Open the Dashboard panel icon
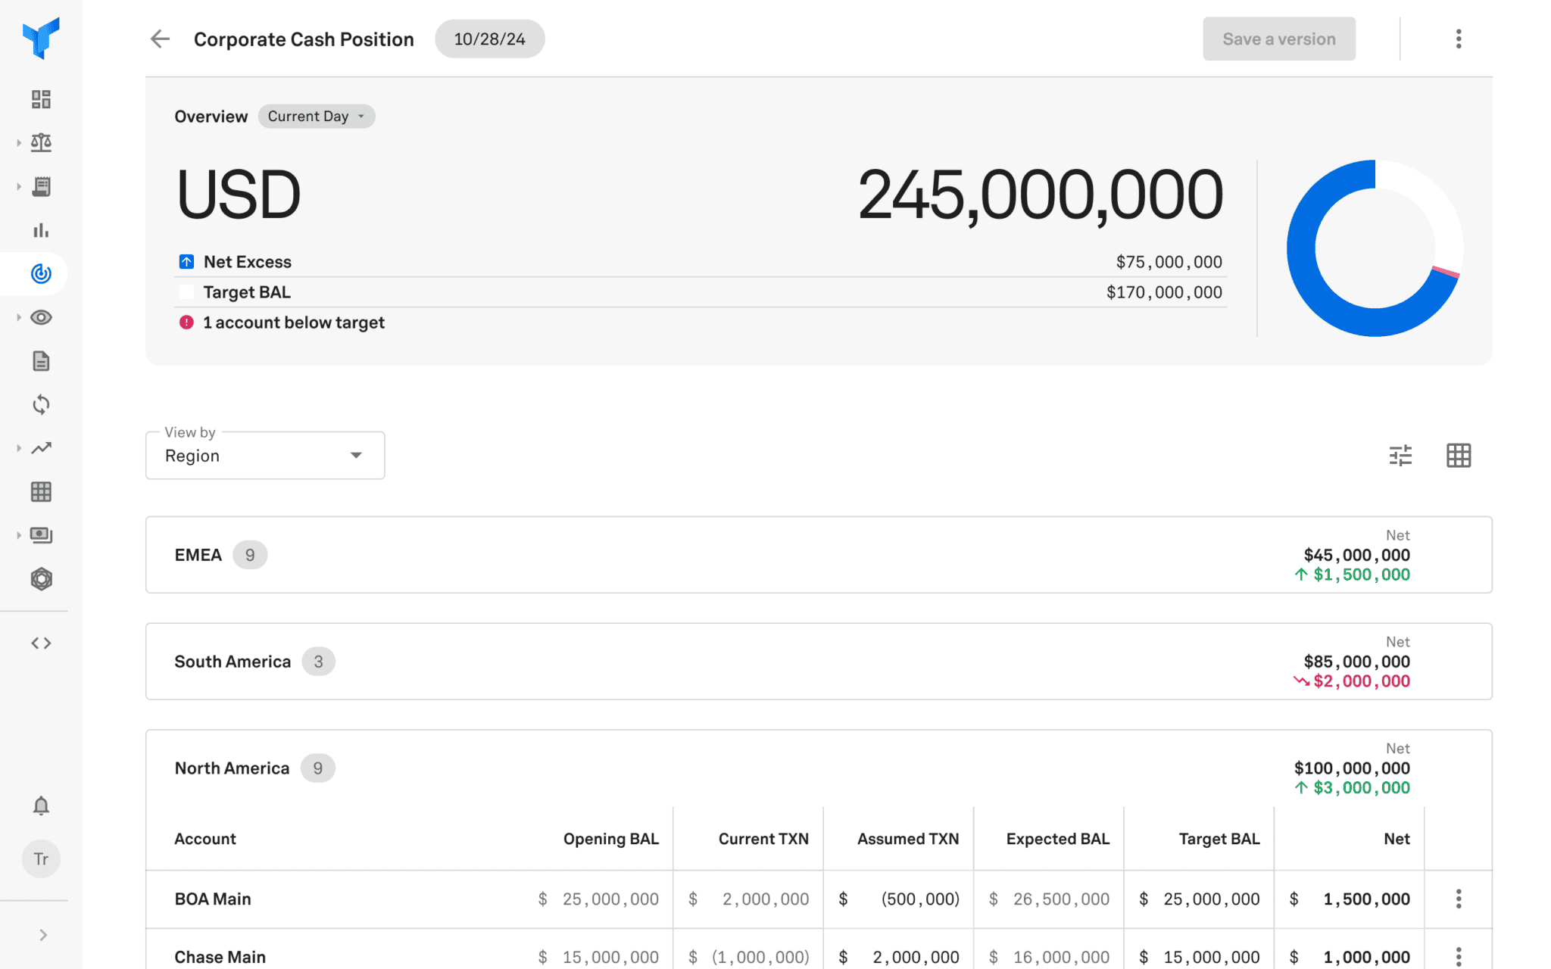 point(40,98)
